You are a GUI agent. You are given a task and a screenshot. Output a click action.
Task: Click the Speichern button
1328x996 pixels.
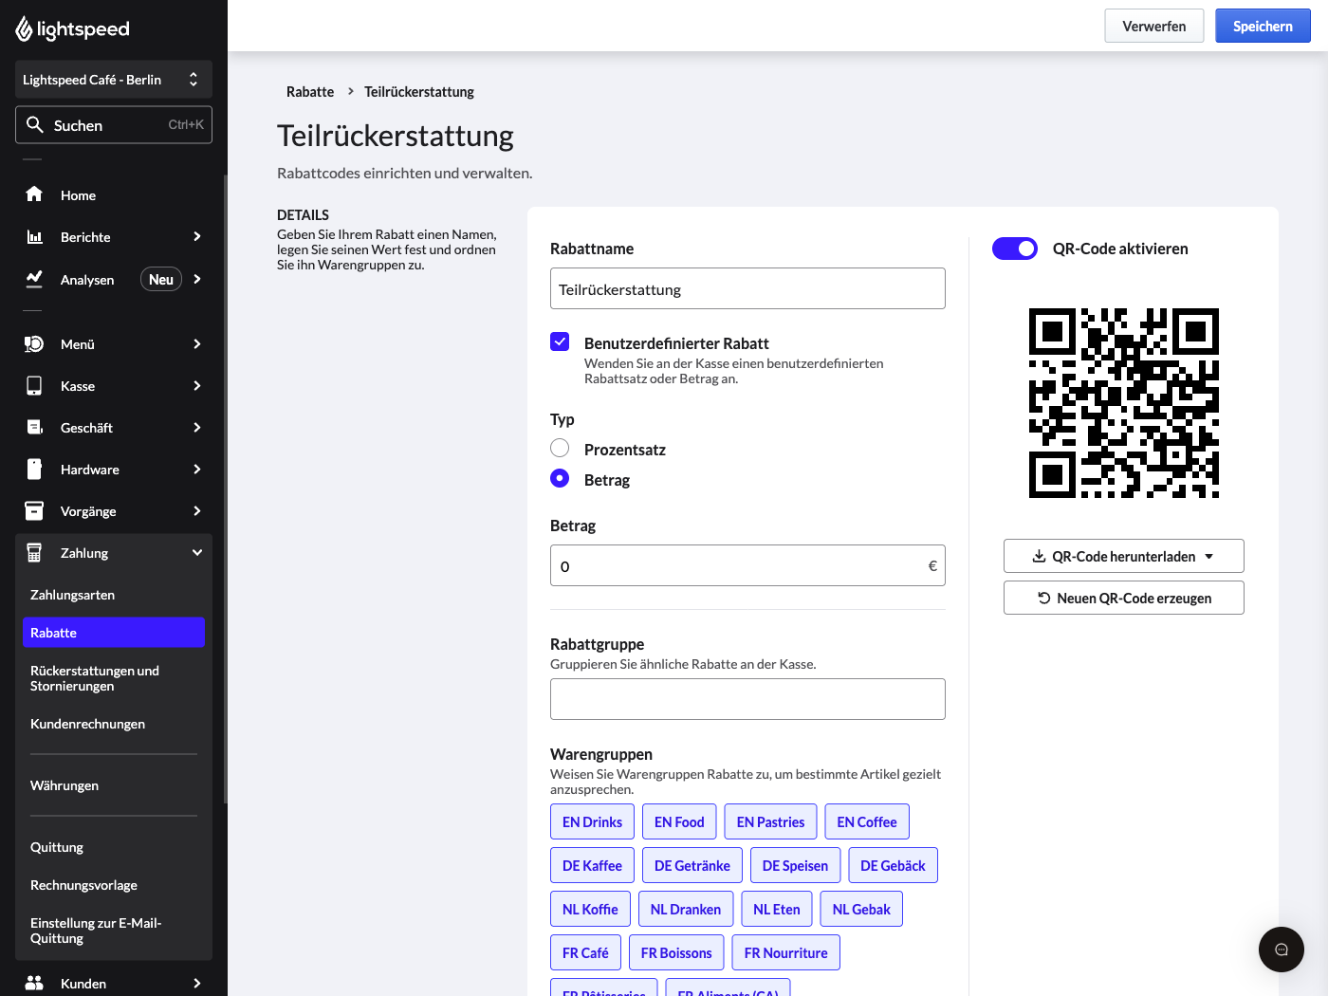[1263, 26]
